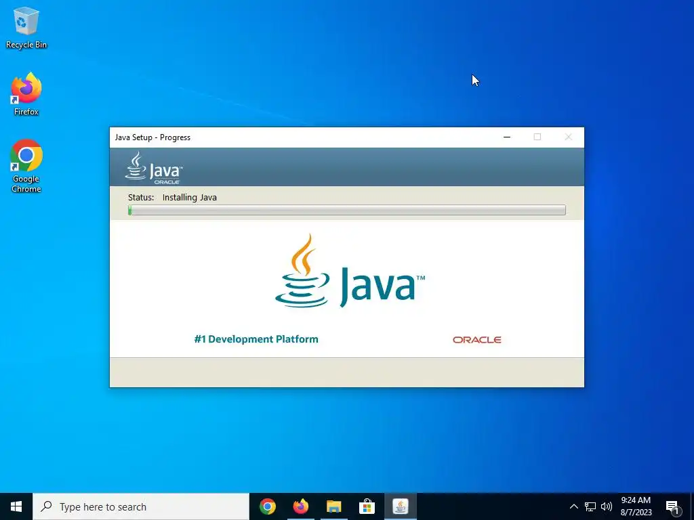Open the Recycle Bin desktop icon
694x520 pixels.
click(x=26, y=27)
